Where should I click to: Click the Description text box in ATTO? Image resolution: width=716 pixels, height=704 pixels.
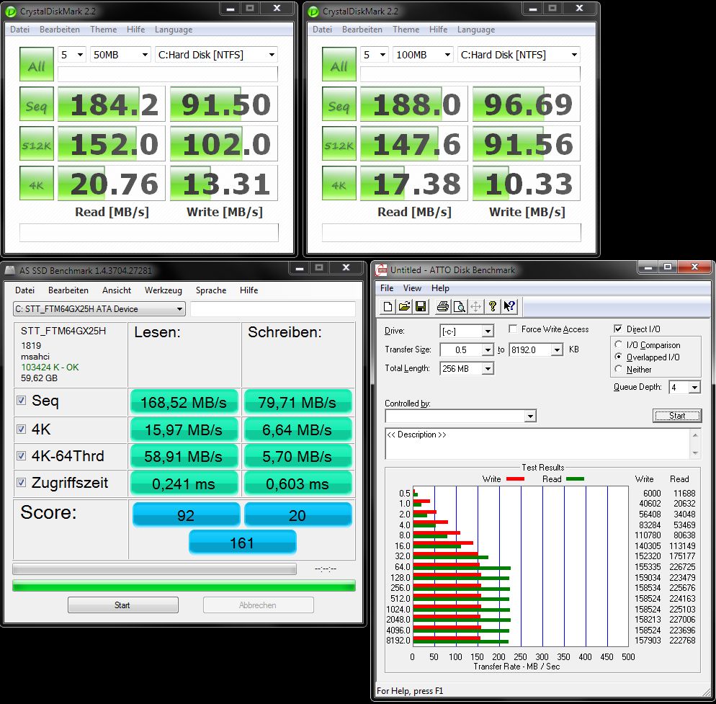click(538, 444)
